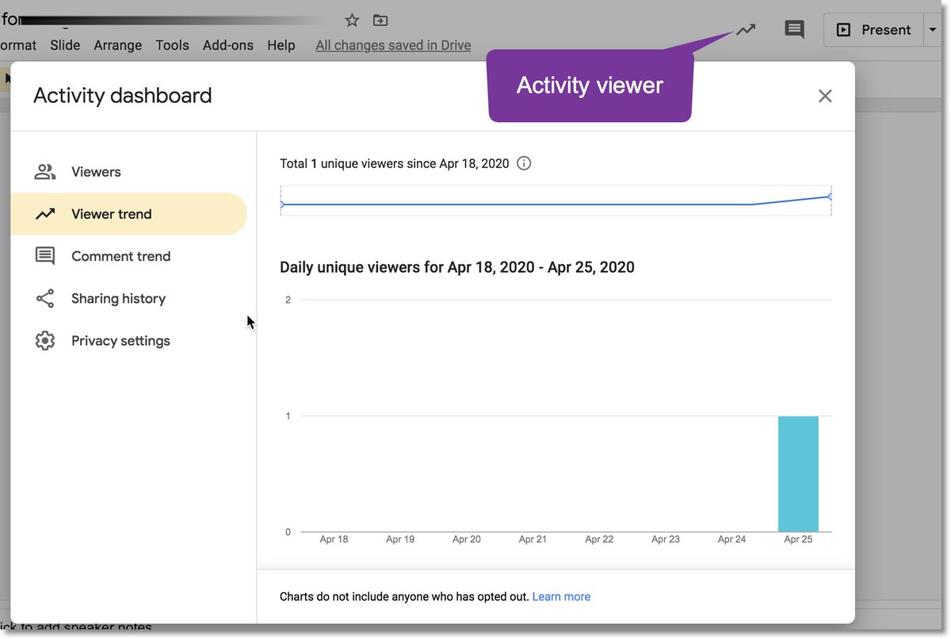Open the Sharing history tab
Screen dimensions: 951x639
coord(128,299)
